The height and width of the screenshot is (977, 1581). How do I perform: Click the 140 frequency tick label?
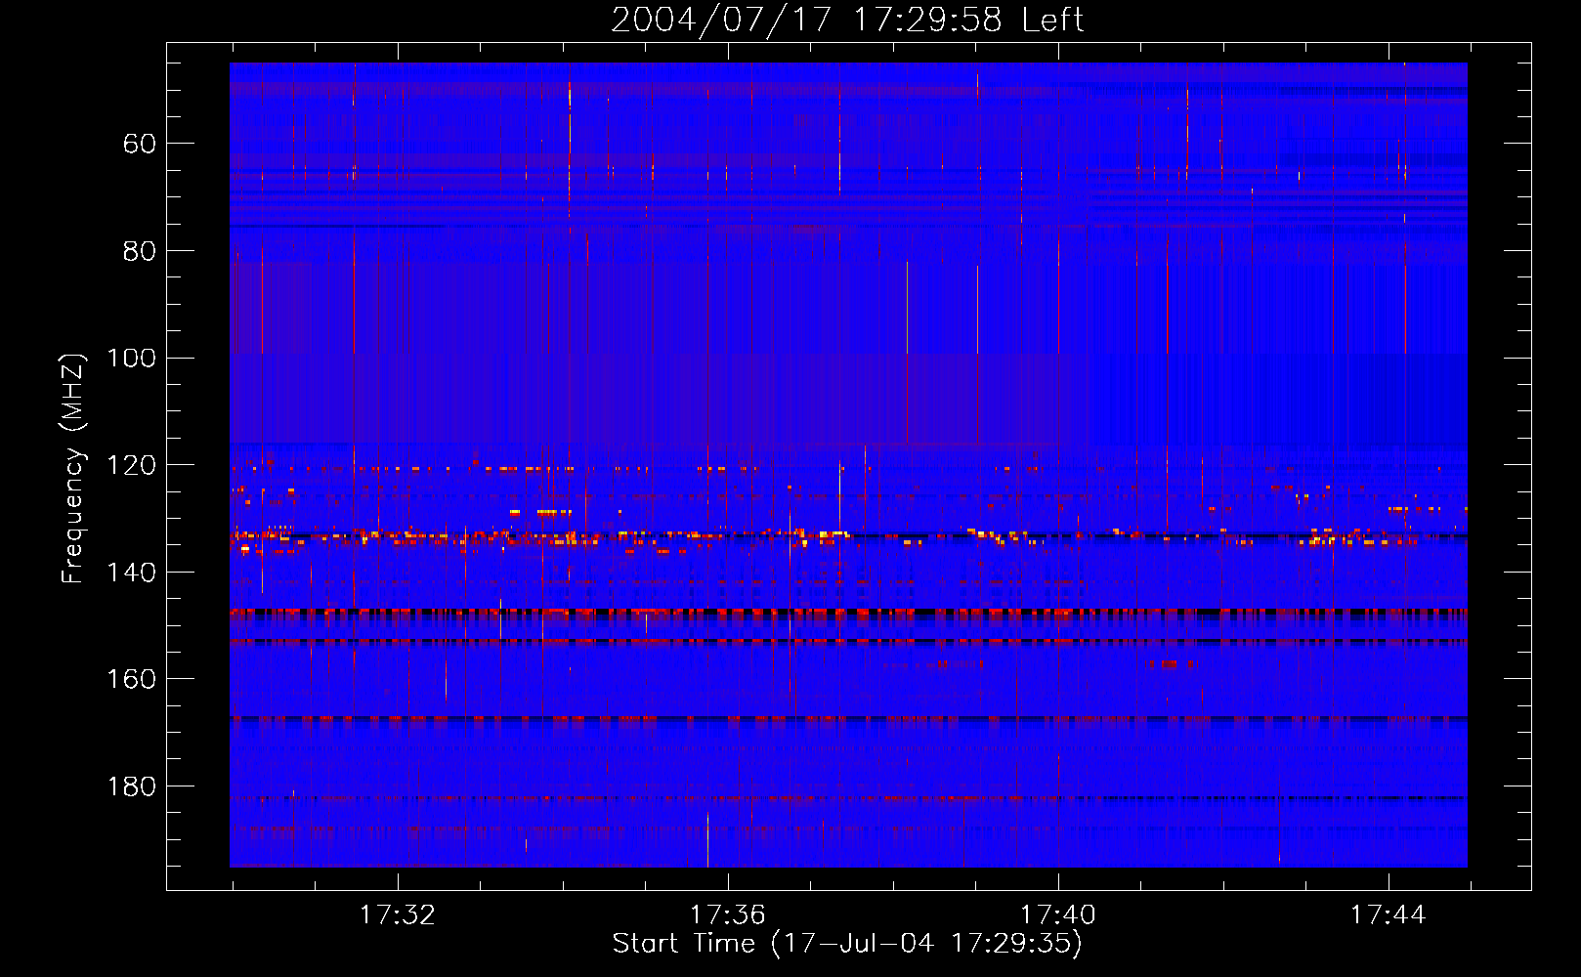pyautogui.click(x=132, y=573)
